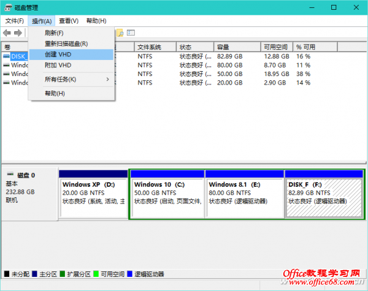This screenshot has height=291, width=368.
Task: Click the 12.88 GB free space cell
Action: pyautogui.click(x=277, y=56)
